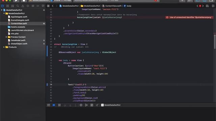Pause program execution
216x121 pixels.
coord(59,105)
